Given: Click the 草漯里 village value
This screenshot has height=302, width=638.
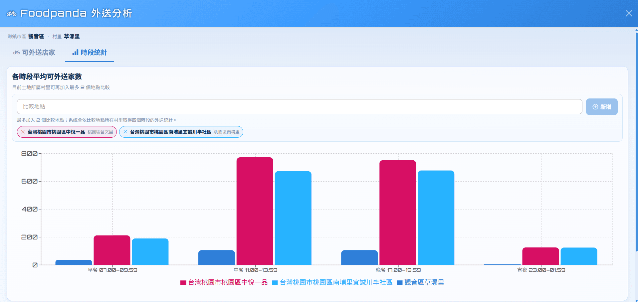Looking at the screenshot, I should click(72, 36).
